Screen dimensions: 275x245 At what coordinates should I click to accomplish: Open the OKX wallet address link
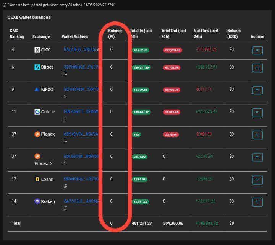point(80,49)
